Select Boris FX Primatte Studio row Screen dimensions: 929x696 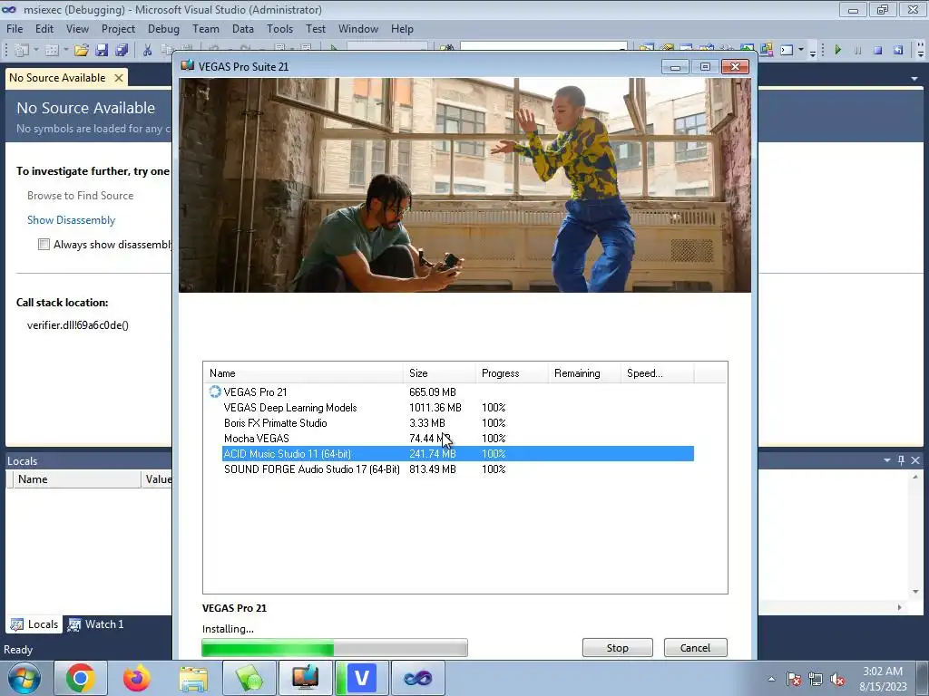coord(458,422)
